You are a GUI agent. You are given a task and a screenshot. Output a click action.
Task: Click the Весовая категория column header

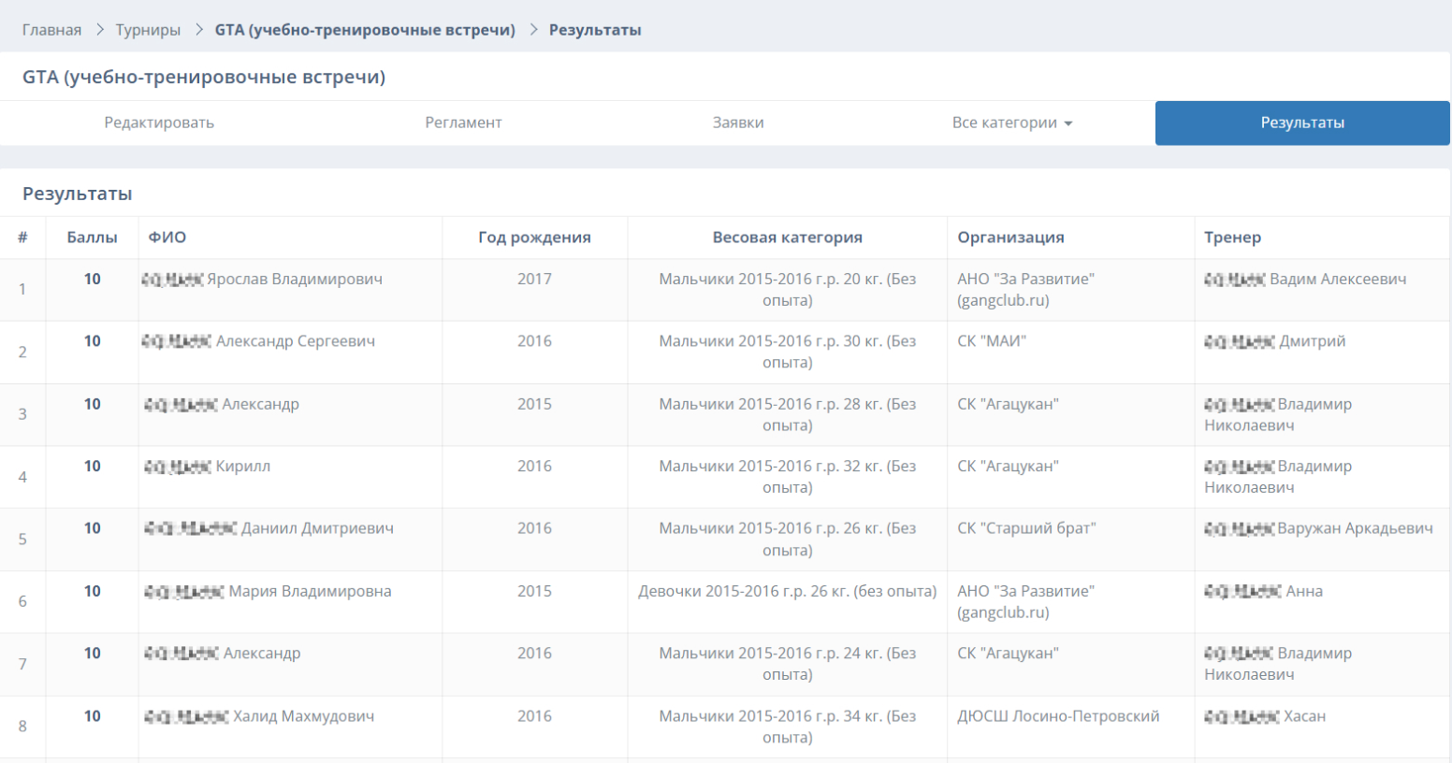[x=787, y=238]
